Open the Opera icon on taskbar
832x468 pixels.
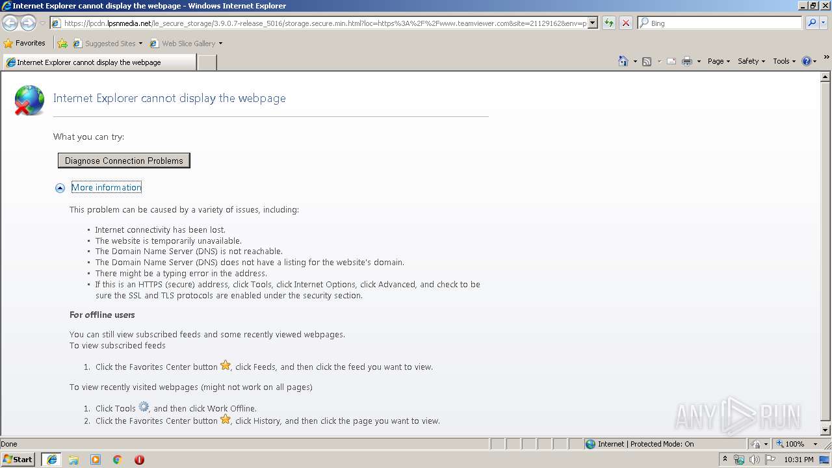coord(139,460)
